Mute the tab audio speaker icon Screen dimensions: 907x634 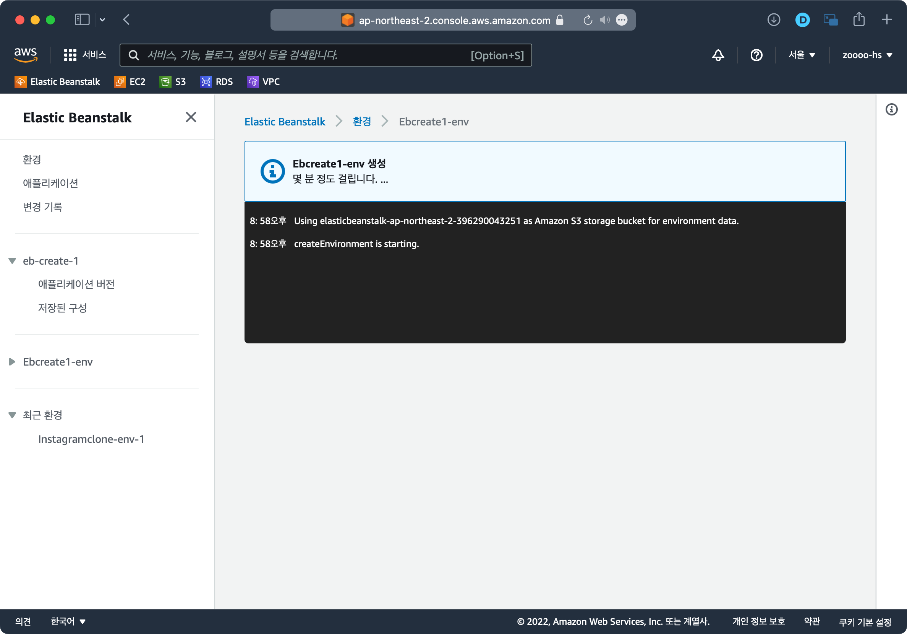click(604, 20)
